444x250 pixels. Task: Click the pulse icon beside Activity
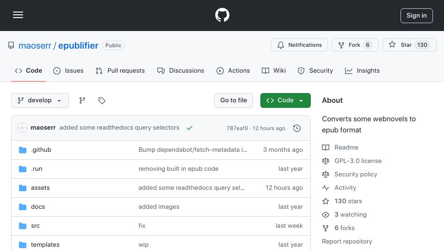pyautogui.click(x=326, y=187)
